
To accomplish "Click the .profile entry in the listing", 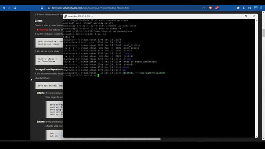I will 128,56.
